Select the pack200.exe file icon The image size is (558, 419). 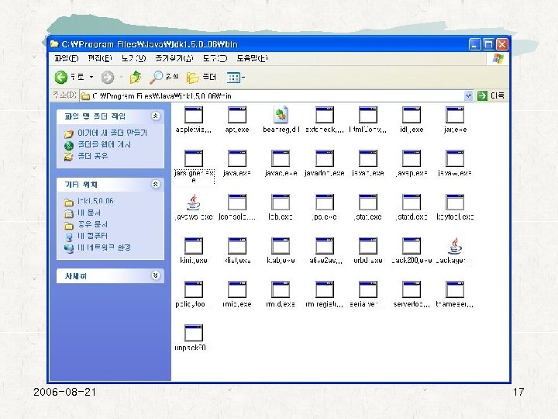412,246
